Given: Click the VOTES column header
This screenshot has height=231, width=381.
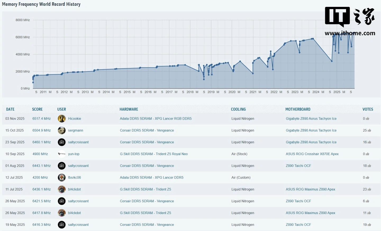Looking at the screenshot, I should (x=368, y=109).
